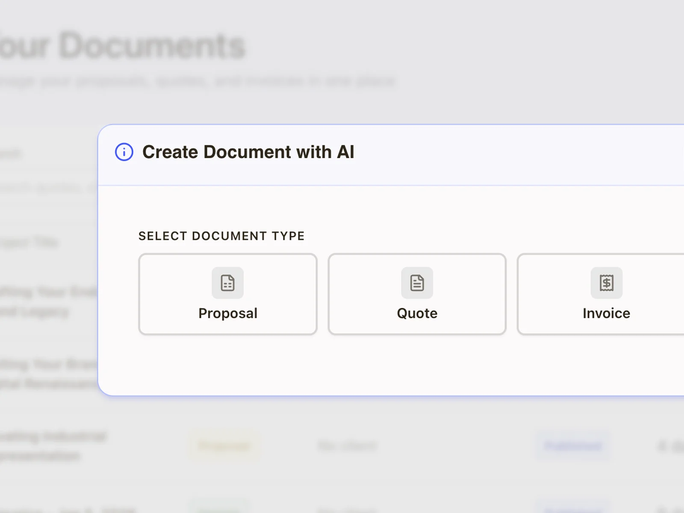Select the blue Published status badge on the right
Viewport: 684px width, 513px height.
tap(574, 445)
